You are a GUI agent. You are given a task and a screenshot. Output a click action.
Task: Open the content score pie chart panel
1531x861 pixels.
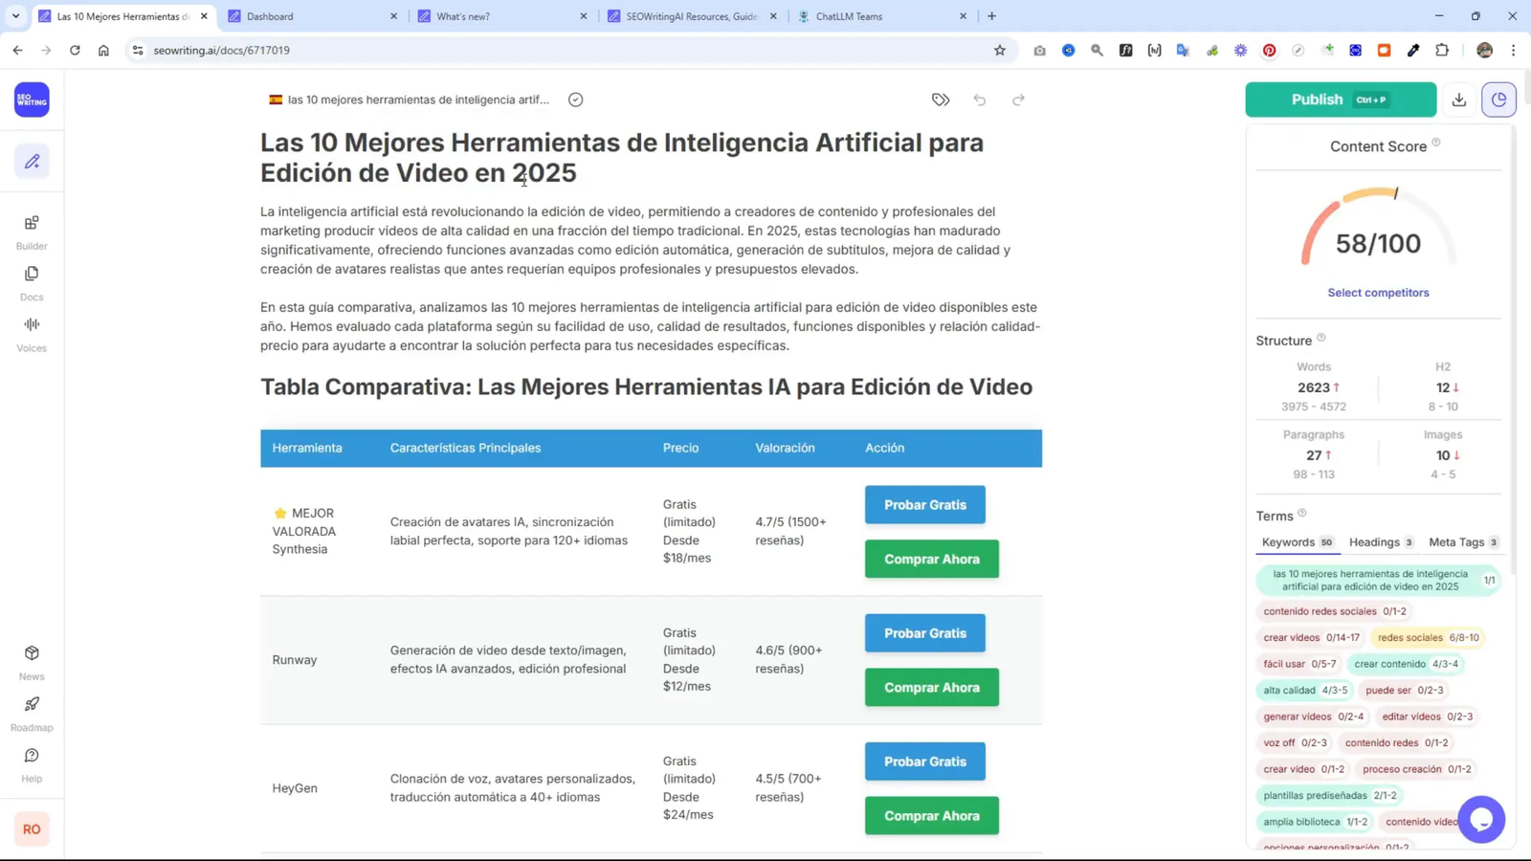pos(1498,99)
